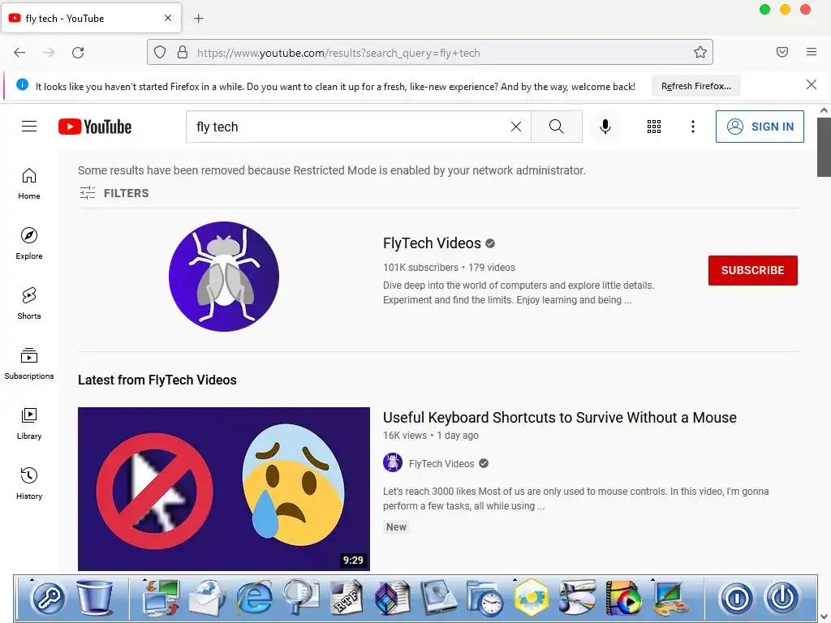Open the magnifier document search dock icon
The width and height of the screenshot is (831, 623).
pos(300,599)
